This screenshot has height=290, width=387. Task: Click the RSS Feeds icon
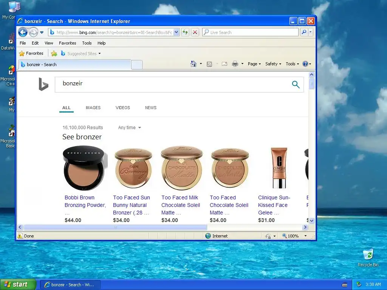(209, 64)
